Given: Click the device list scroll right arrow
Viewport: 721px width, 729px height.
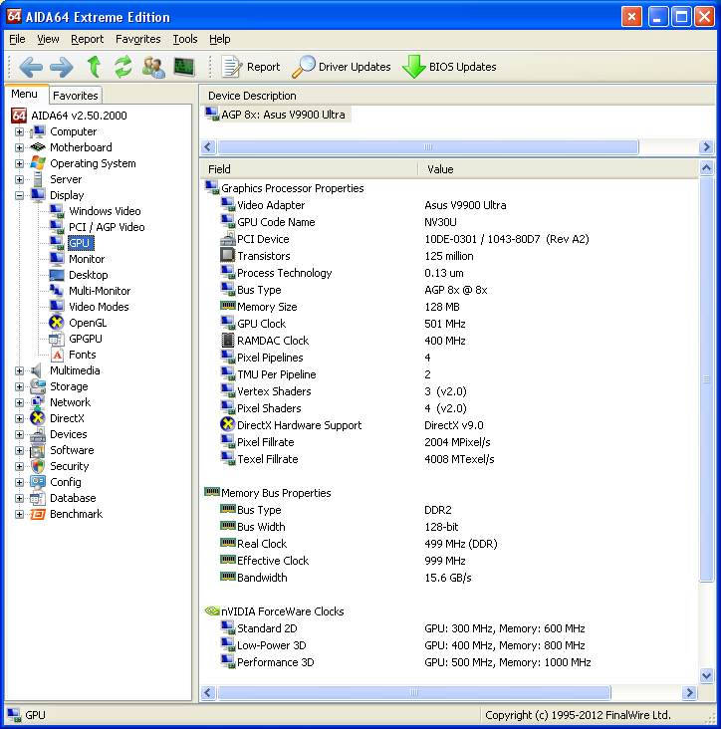Looking at the screenshot, I should coord(707,147).
